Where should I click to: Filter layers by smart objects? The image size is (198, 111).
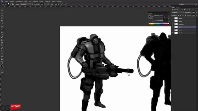tap(192, 10)
